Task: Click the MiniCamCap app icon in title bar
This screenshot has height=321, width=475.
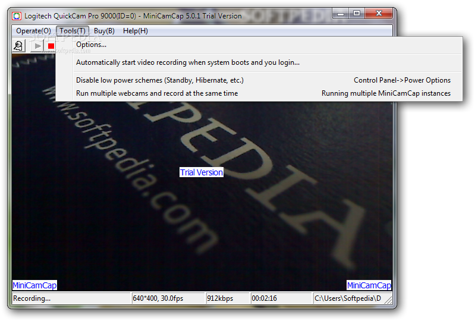Action: pyautogui.click(x=17, y=16)
